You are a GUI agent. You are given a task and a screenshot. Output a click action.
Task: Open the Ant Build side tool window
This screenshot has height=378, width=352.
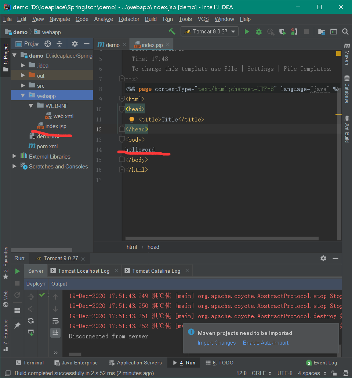[347, 129]
